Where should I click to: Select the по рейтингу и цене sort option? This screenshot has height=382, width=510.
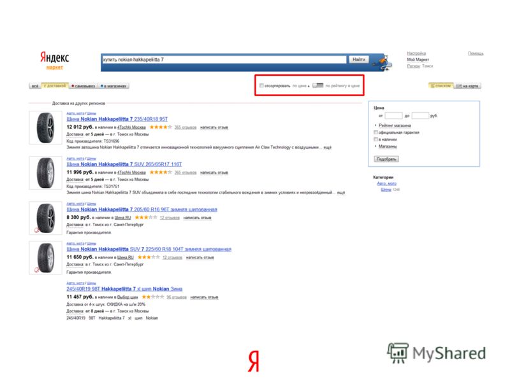point(342,86)
